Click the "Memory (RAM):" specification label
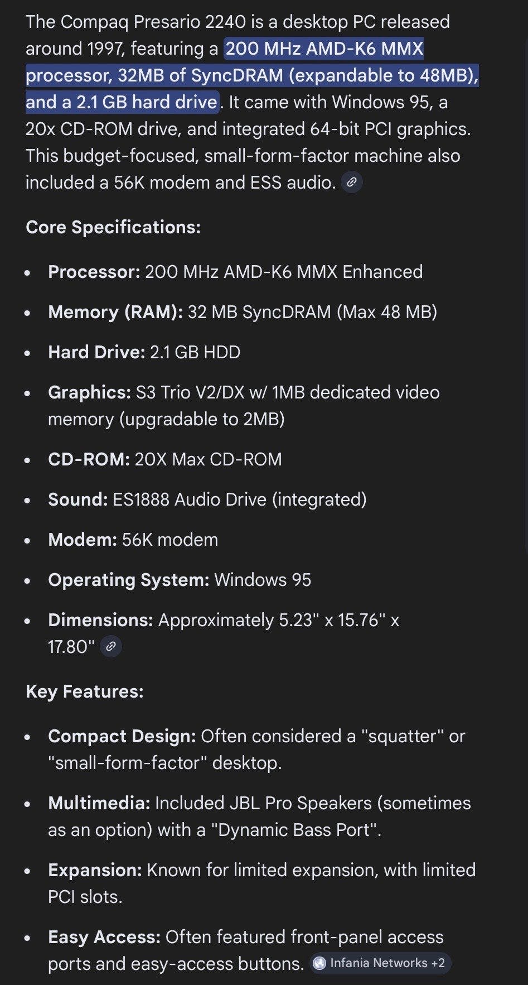528x985 pixels. (x=115, y=312)
